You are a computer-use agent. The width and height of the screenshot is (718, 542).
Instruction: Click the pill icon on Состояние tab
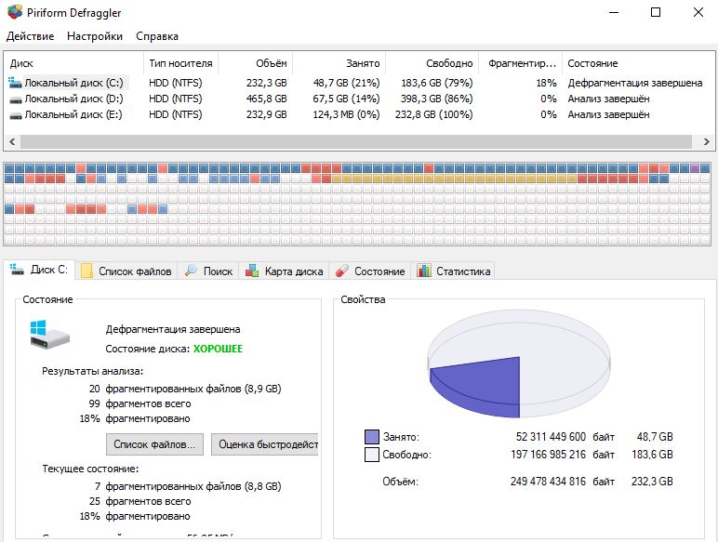(341, 271)
